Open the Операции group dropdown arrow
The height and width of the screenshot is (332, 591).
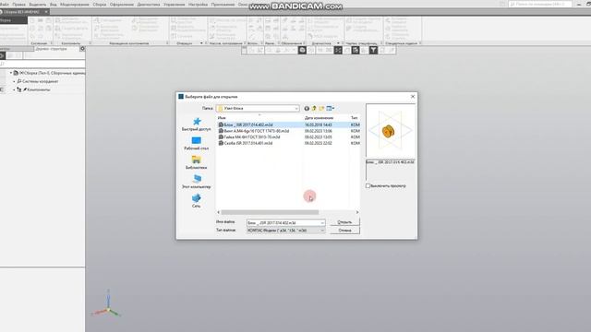[201, 43]
